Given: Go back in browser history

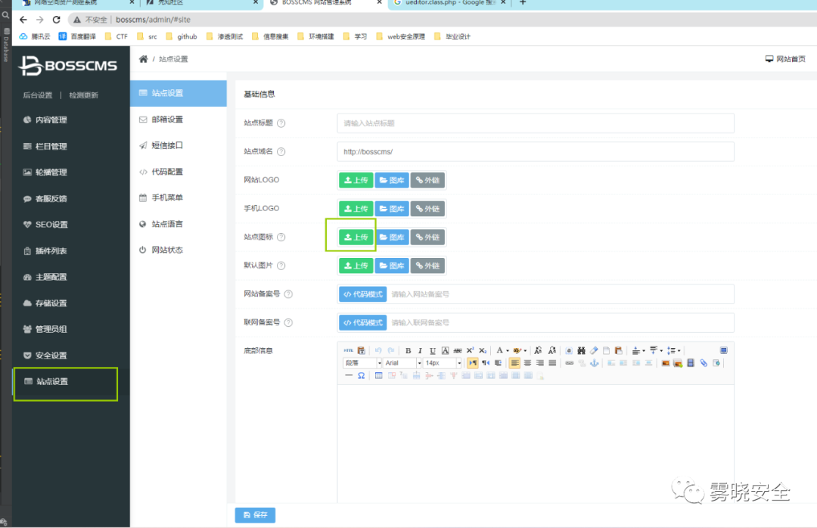Looking at the screenshot, I should click(x=23, y=20).
